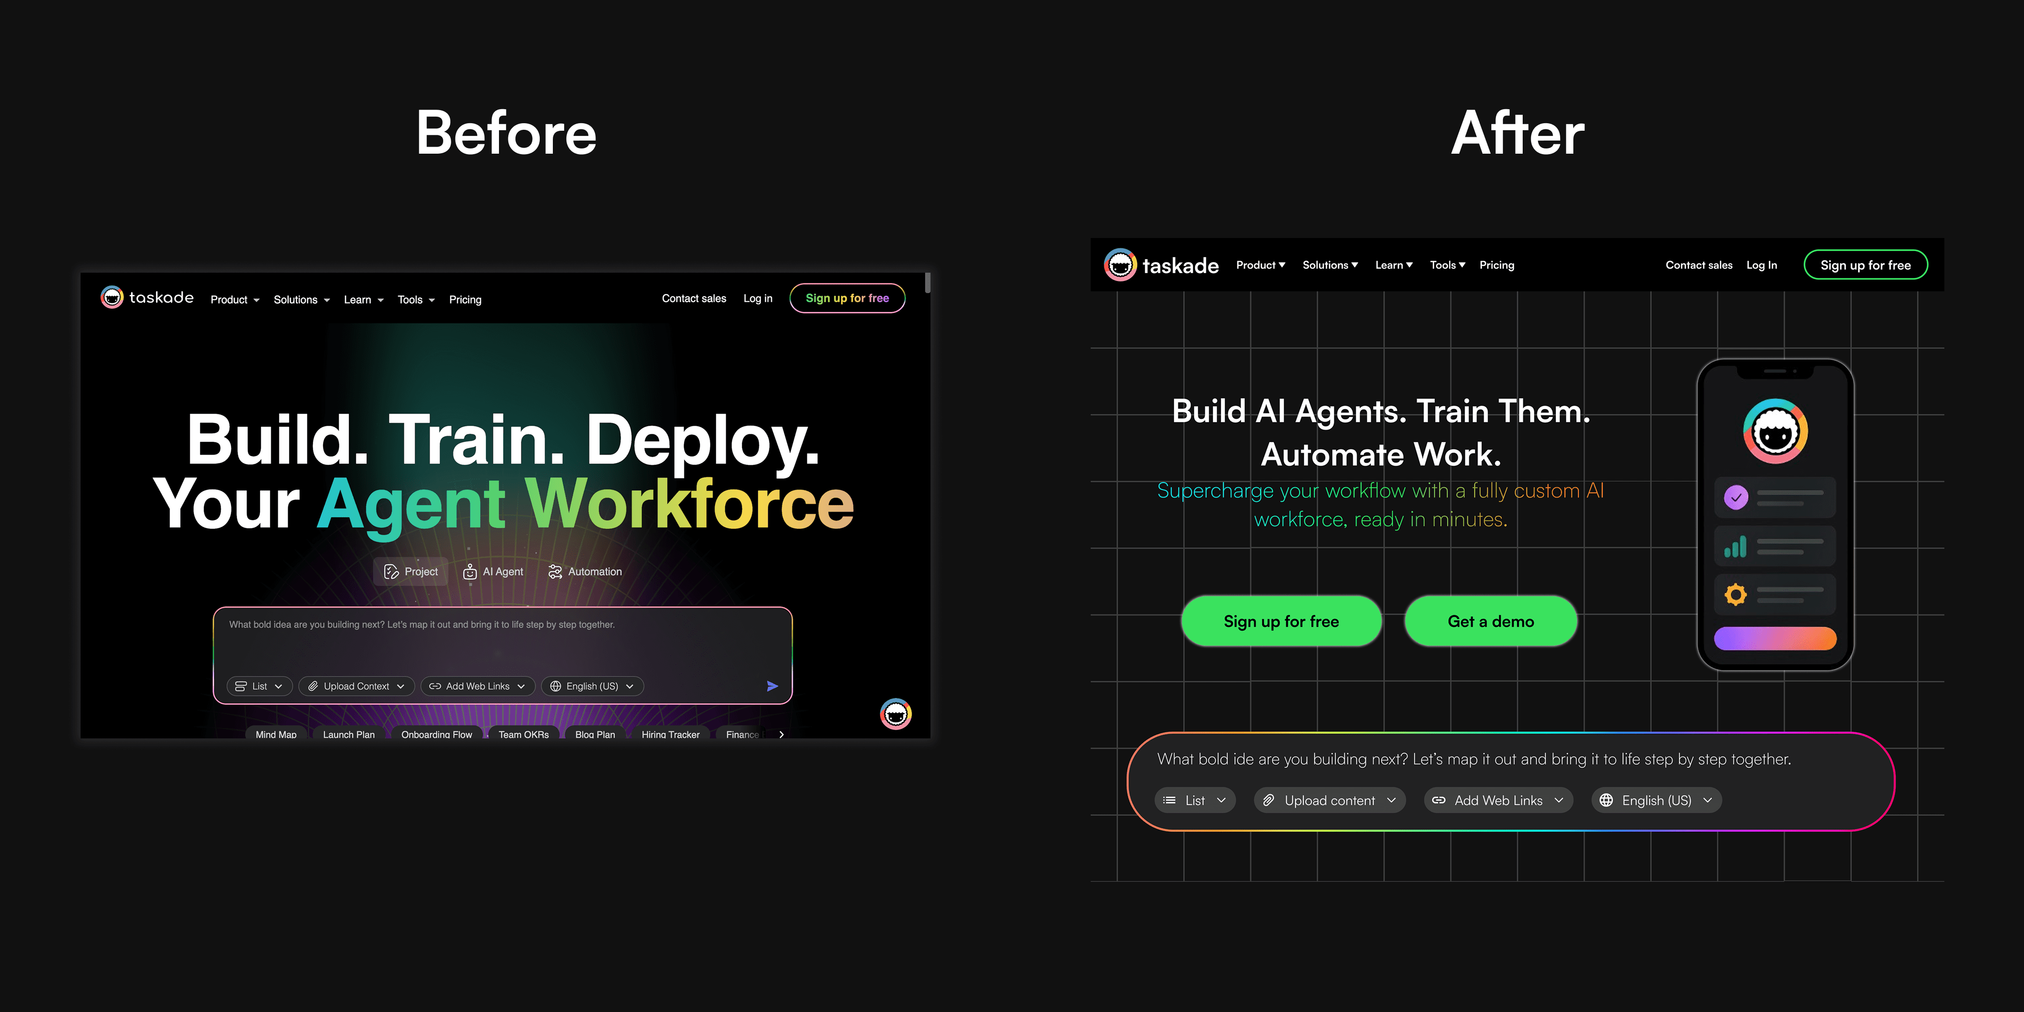Expand the Upload Context dropdown
Image resolution: width=2024 pixels, height=1012 pixels.
(x=357, y=687)
